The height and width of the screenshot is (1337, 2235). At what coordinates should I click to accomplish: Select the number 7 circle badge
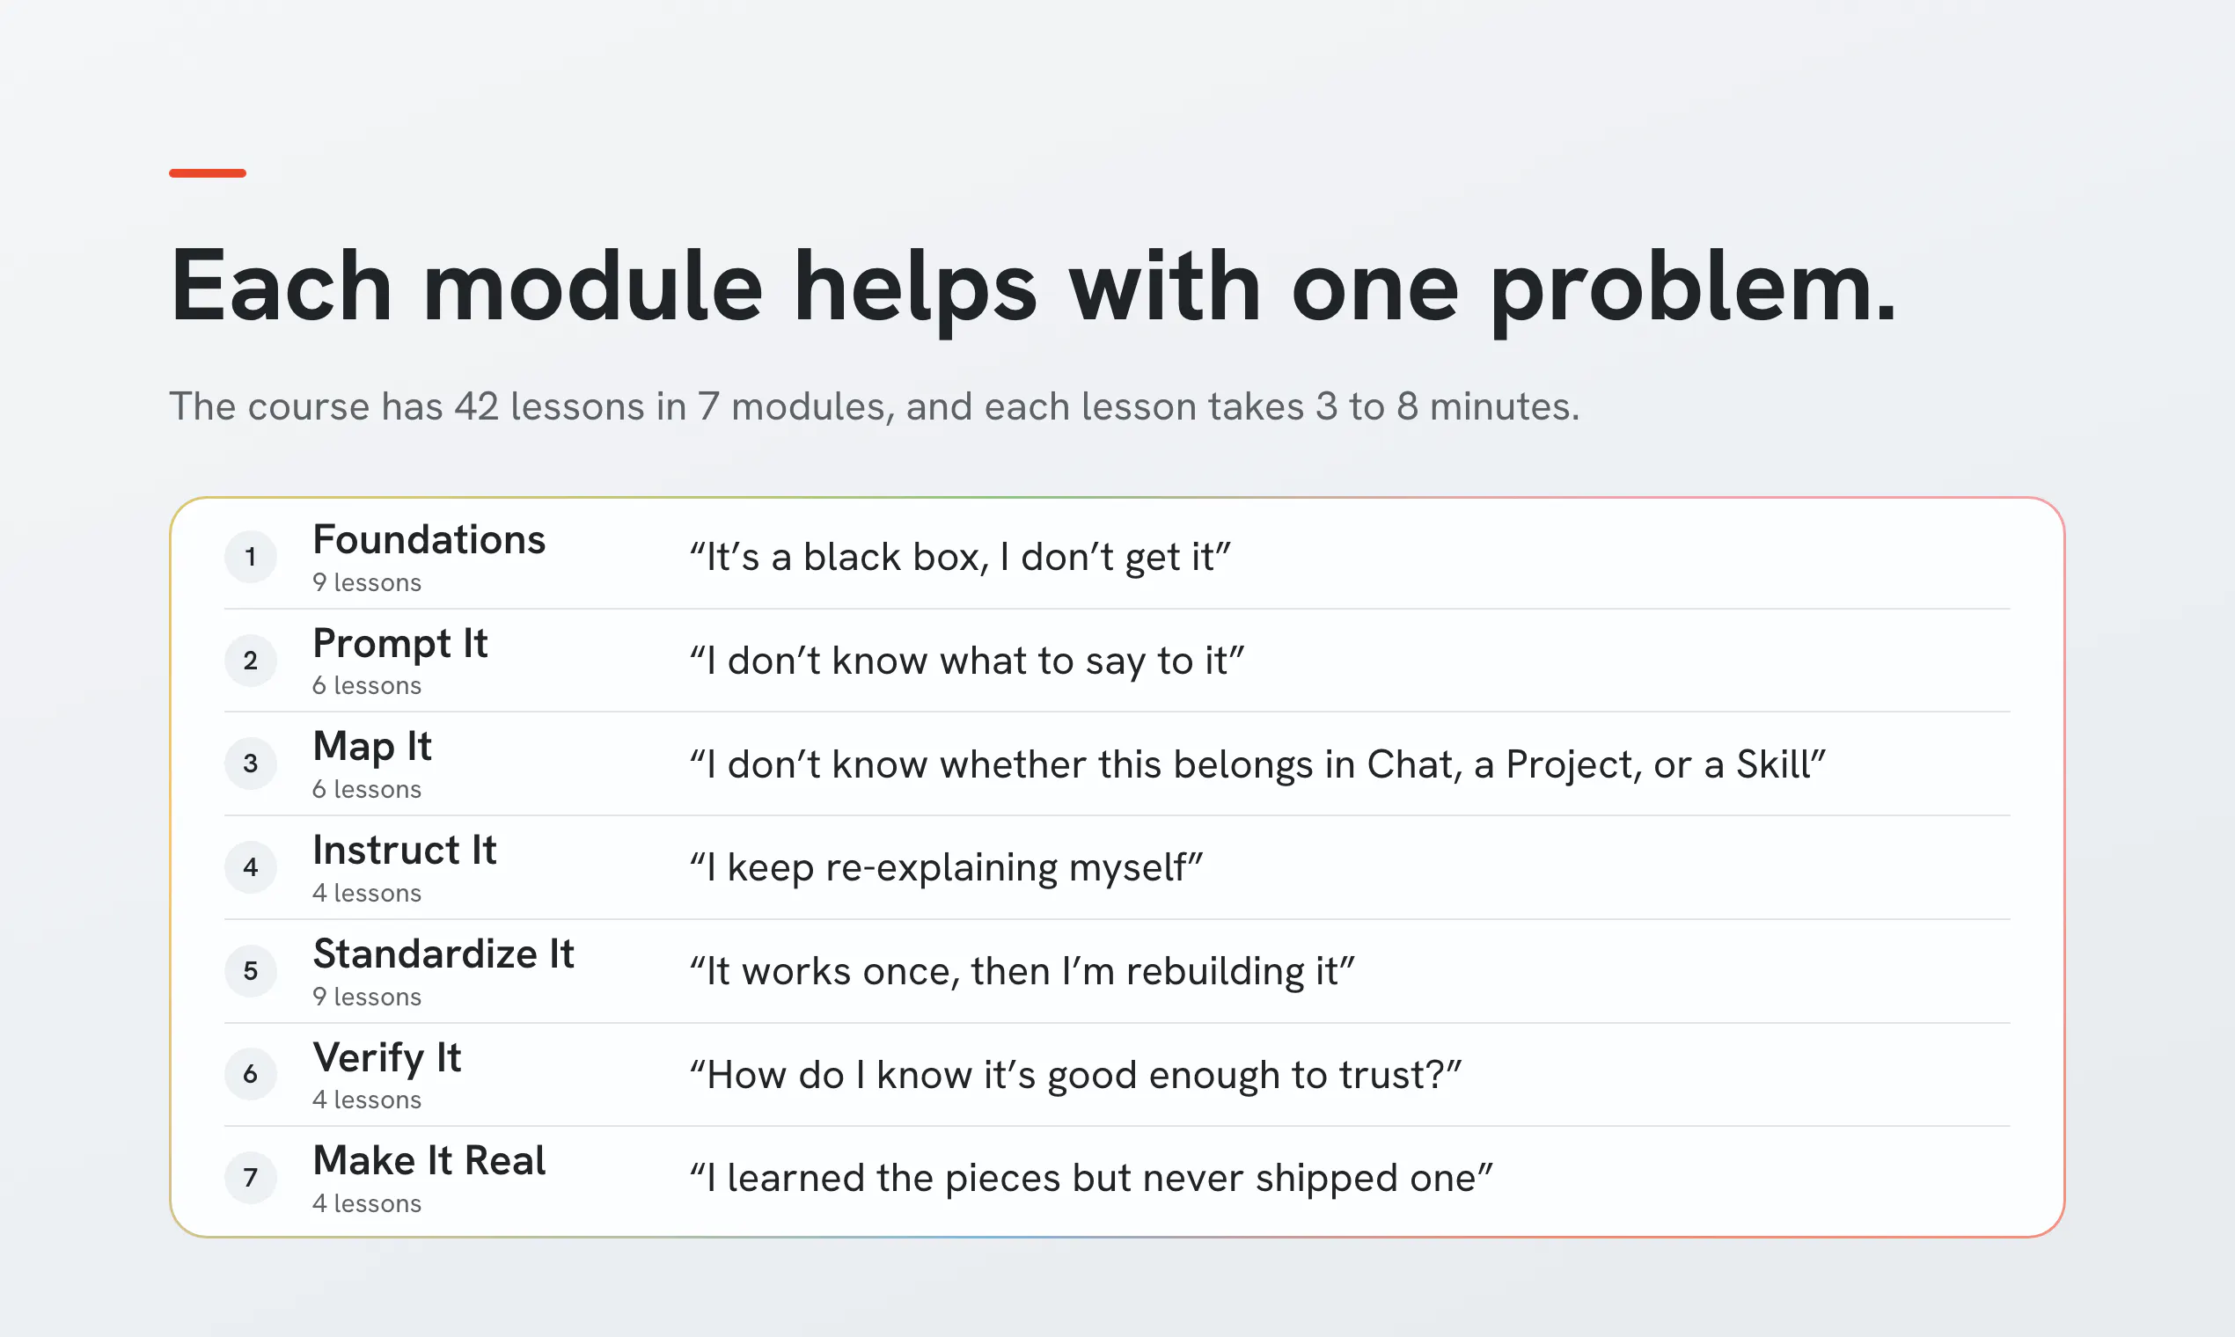[x=251, y=1178]
